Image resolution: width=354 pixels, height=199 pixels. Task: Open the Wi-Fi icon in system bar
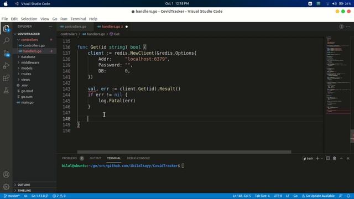327,4
